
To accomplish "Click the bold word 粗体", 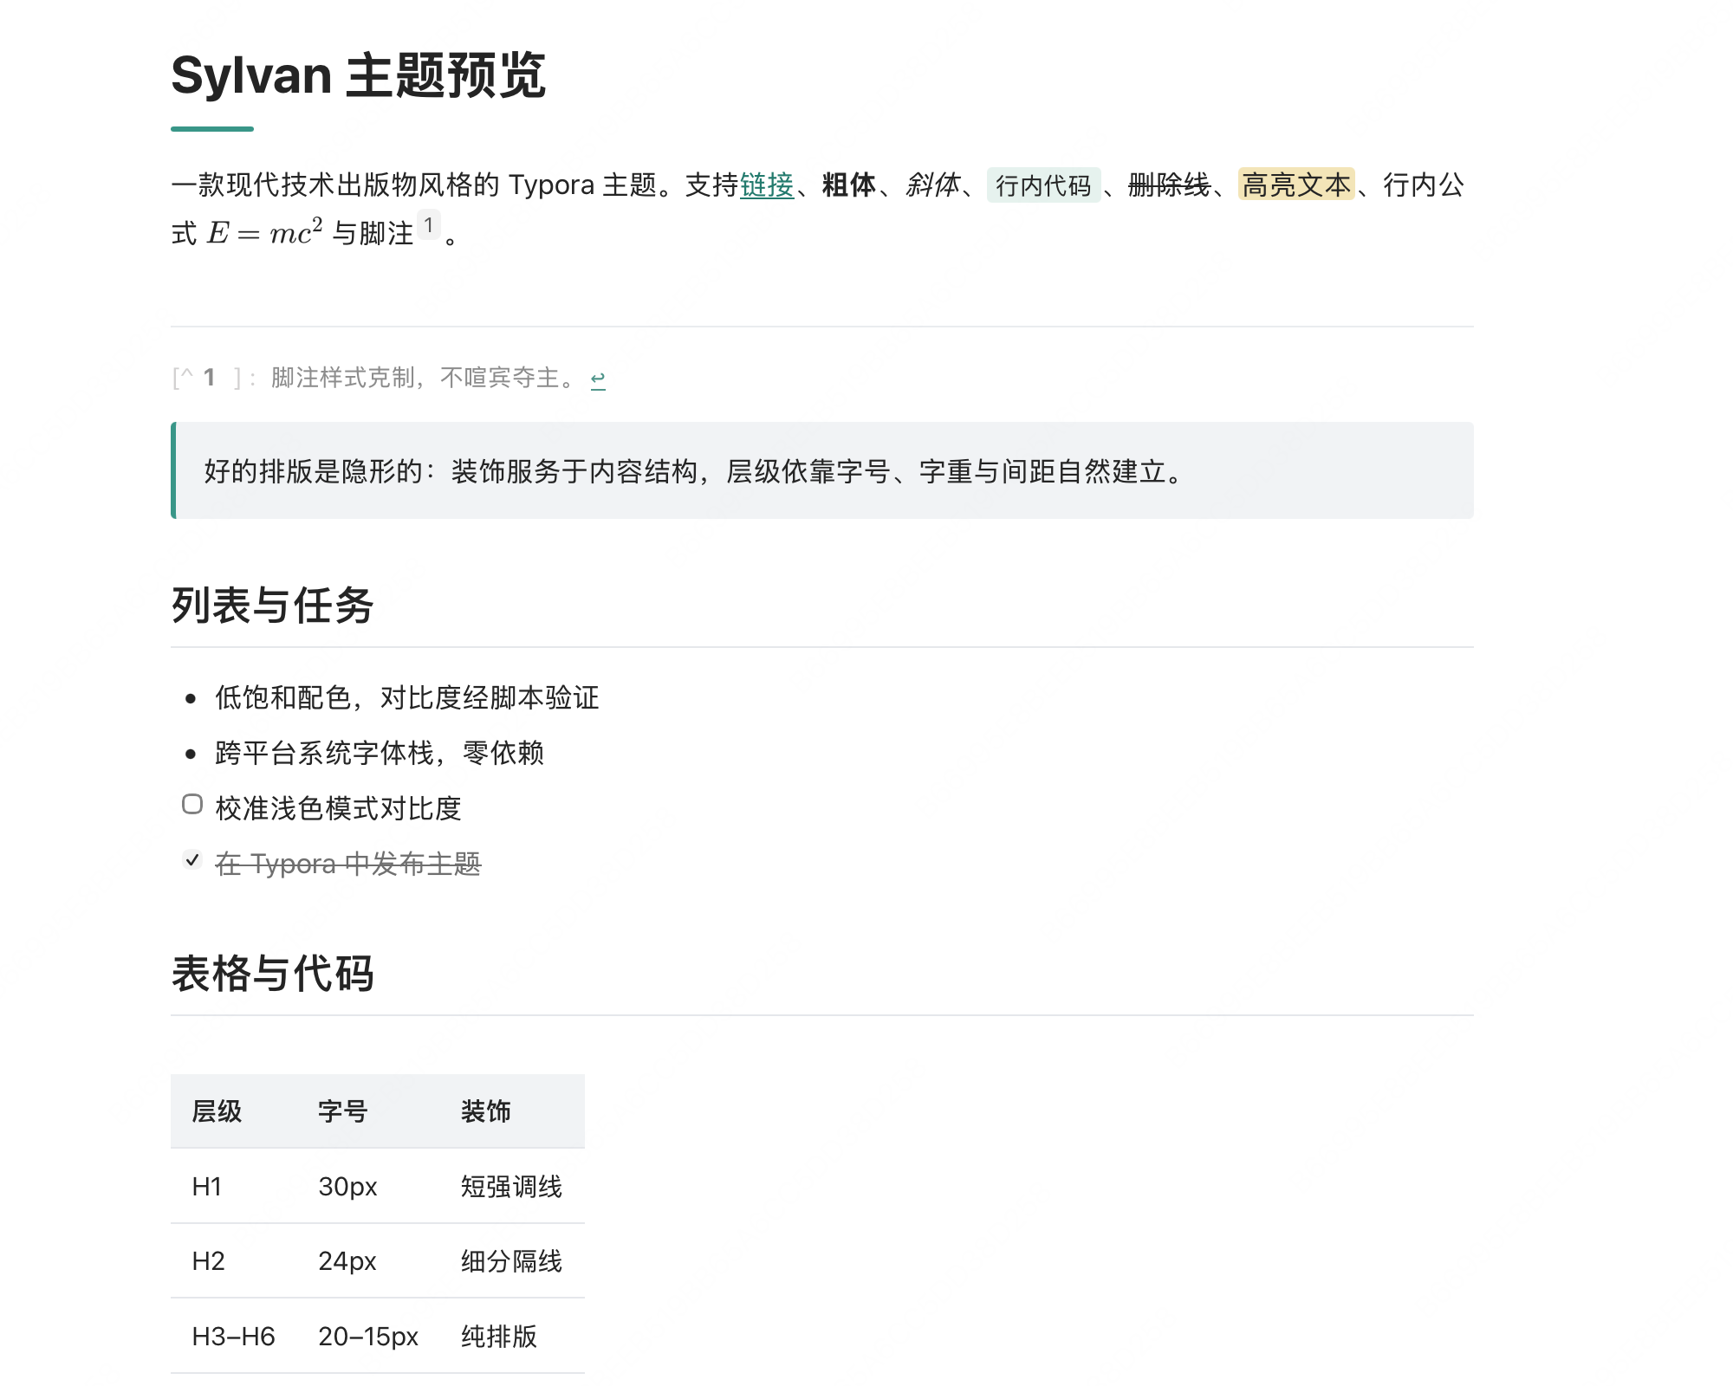I will (849, 185).
